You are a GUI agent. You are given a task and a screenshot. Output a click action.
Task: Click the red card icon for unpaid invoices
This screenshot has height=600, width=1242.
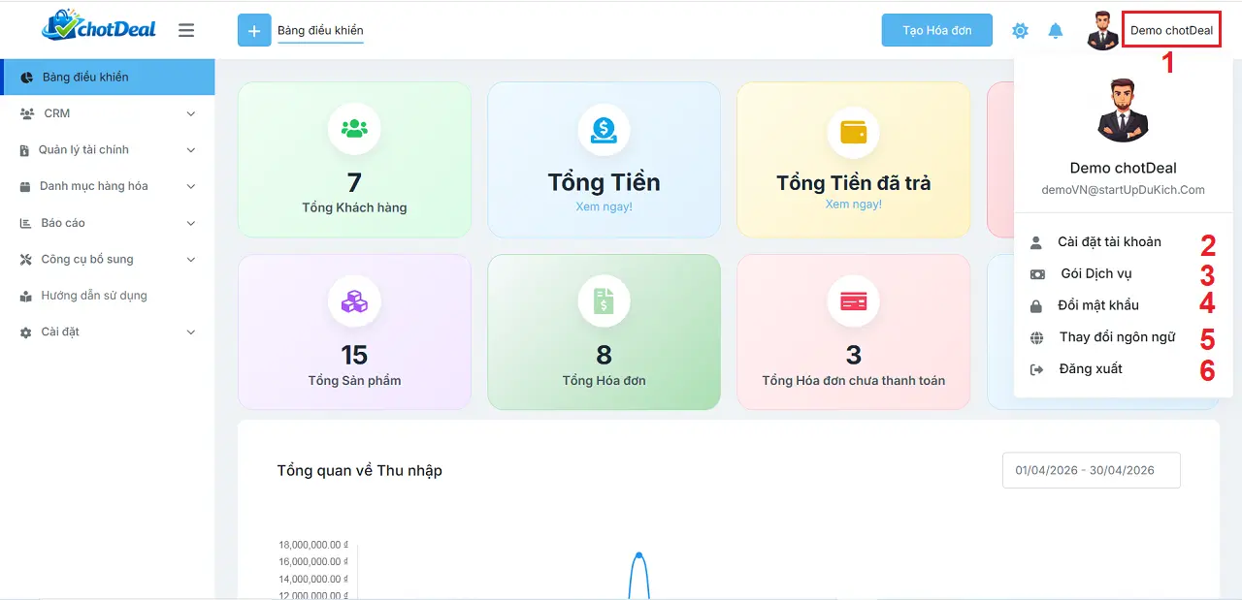click(x=853, y=300)
